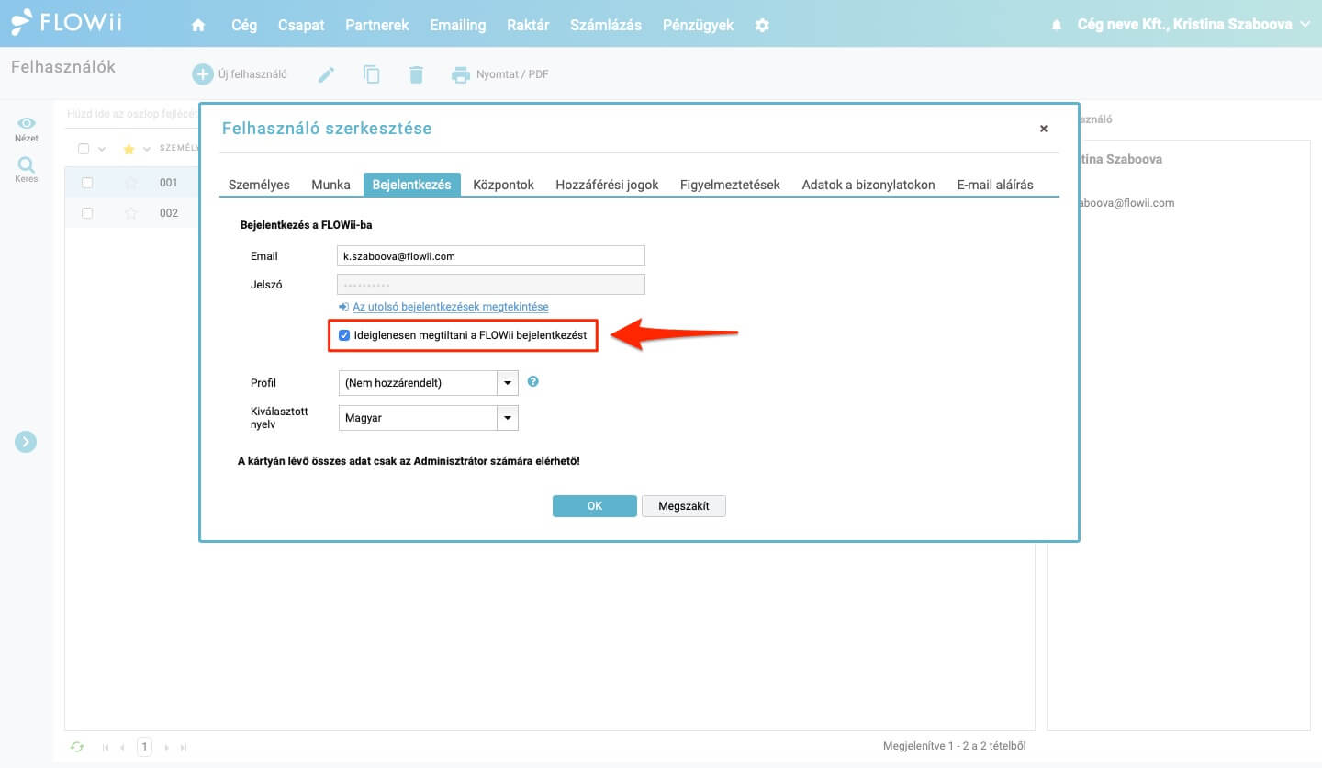Click the help question mark next to Profil
1322x768 pixels.
532,381
